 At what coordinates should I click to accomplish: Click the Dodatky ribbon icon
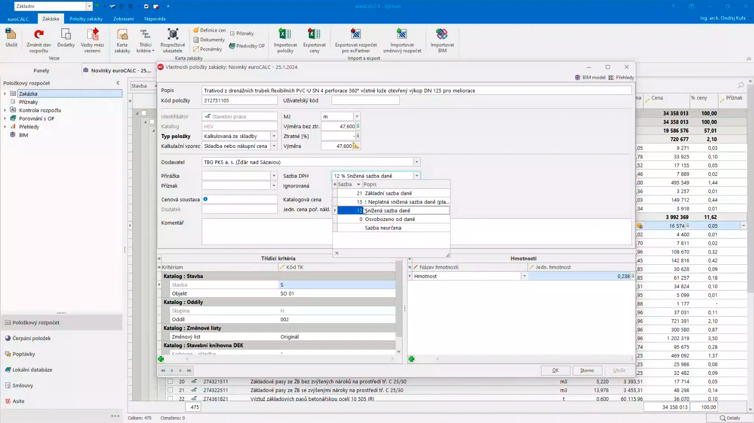tap(66, 38)
